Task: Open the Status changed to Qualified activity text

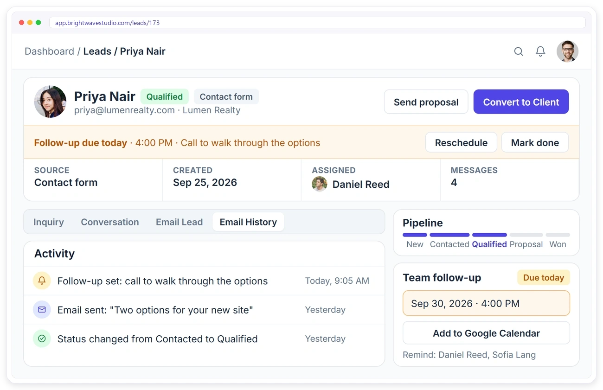Action: pos(157,339)
